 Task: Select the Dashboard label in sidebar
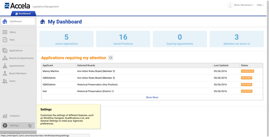coord(16,21)
